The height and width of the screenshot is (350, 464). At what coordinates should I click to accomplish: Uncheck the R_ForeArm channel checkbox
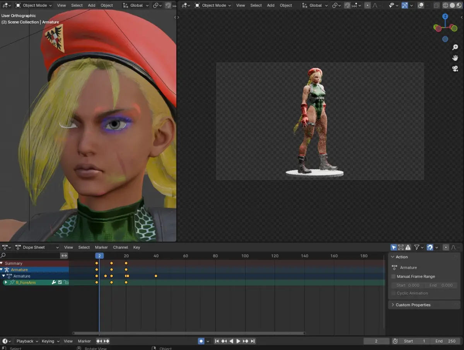point(60,283)
